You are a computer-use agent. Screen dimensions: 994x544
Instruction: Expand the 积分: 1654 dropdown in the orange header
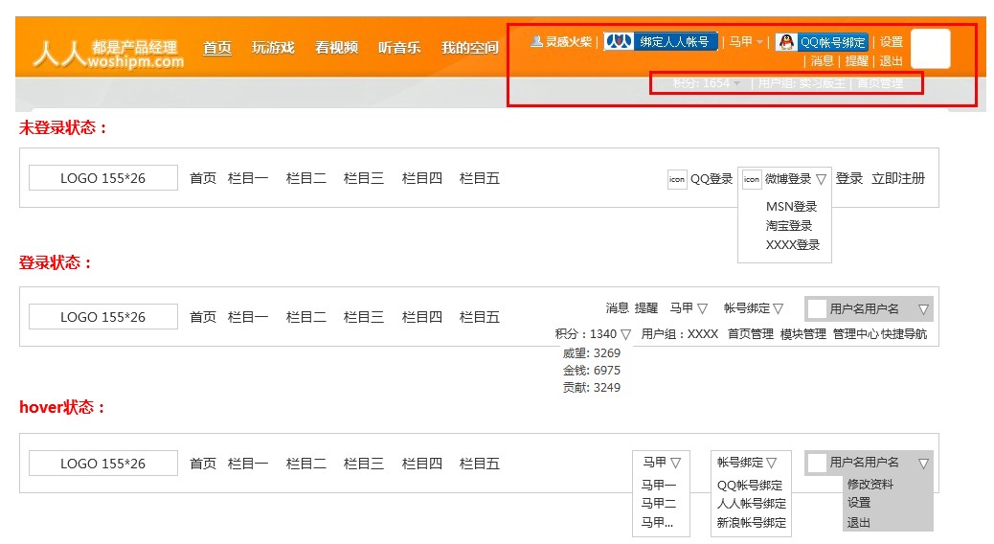point(706,83)
